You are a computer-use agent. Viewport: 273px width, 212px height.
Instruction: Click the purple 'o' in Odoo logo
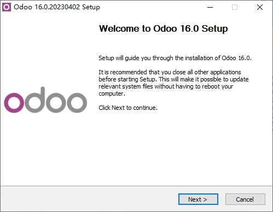point(14,103)
